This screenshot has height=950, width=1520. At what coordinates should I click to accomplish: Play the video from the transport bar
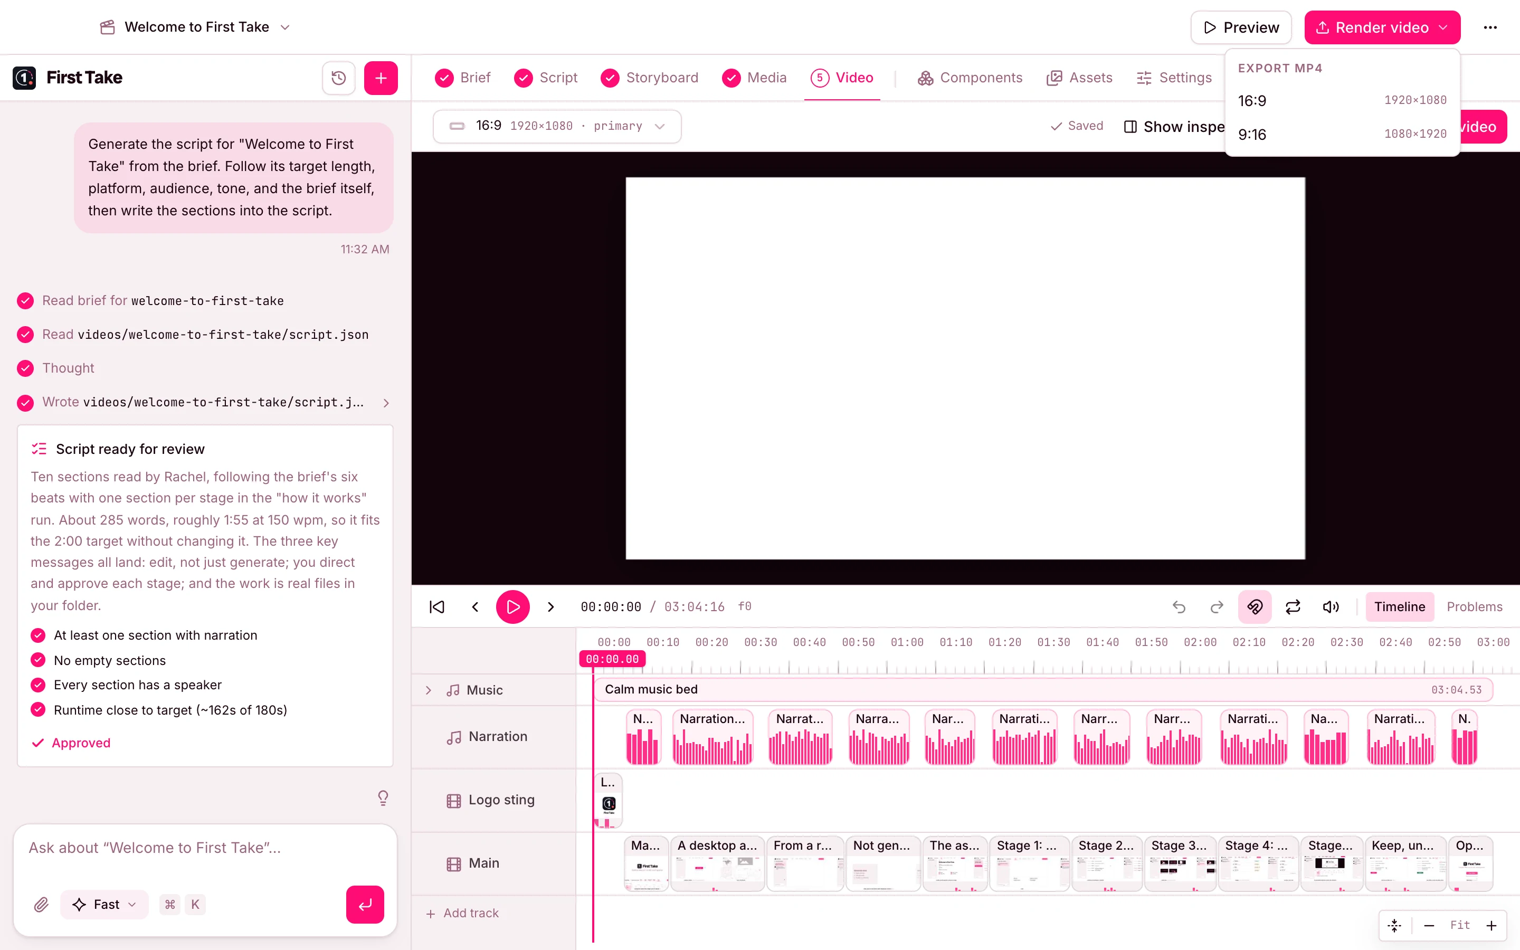[512, 606]
